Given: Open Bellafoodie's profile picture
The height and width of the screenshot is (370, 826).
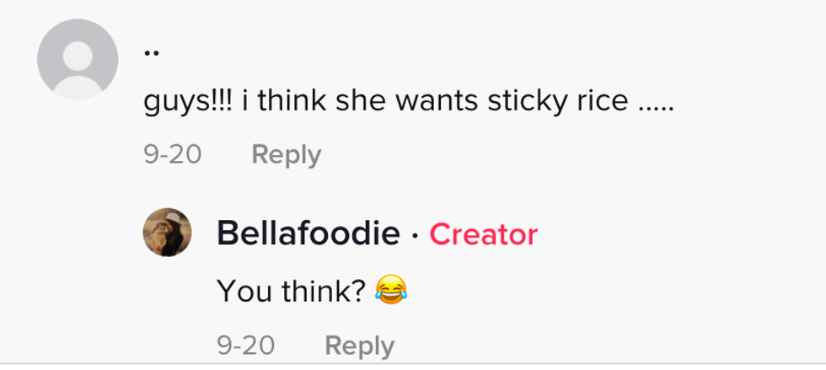Looking at the screenshot, I should [167, 233].
